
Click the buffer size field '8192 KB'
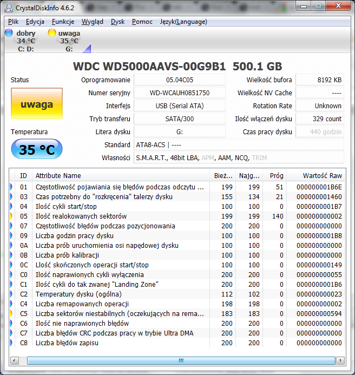tap(320, 80)
